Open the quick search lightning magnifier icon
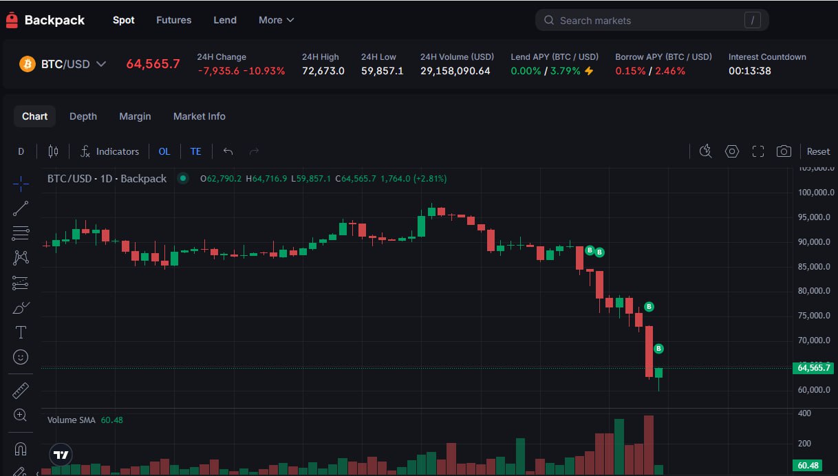This screenshot has width=838, height=476. (x=705, y=151)
